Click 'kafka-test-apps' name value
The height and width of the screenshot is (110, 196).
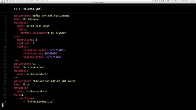pos(38,26)
